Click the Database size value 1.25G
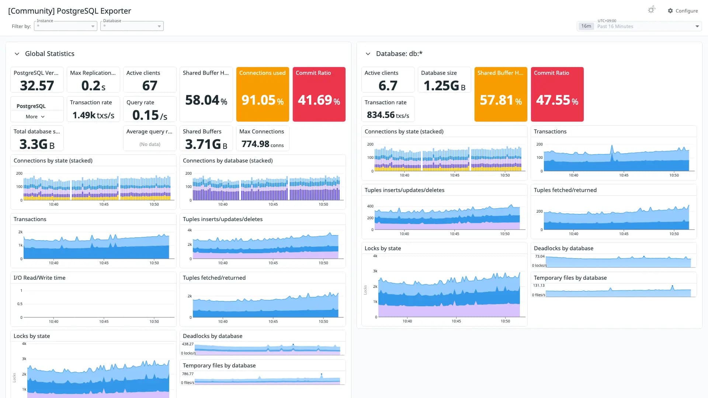Screen dimensions: 708x398 click(x=444, y=85)
